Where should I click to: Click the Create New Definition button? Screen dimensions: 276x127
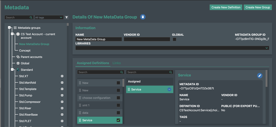click(226, 7)
